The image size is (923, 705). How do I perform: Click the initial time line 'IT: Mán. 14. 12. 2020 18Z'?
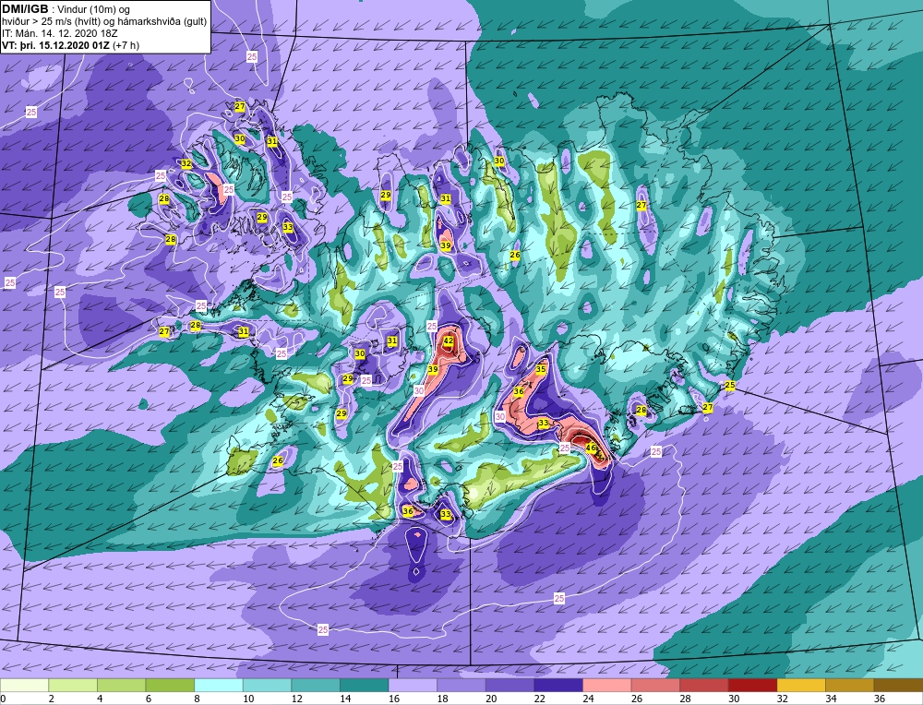point(59,33)
